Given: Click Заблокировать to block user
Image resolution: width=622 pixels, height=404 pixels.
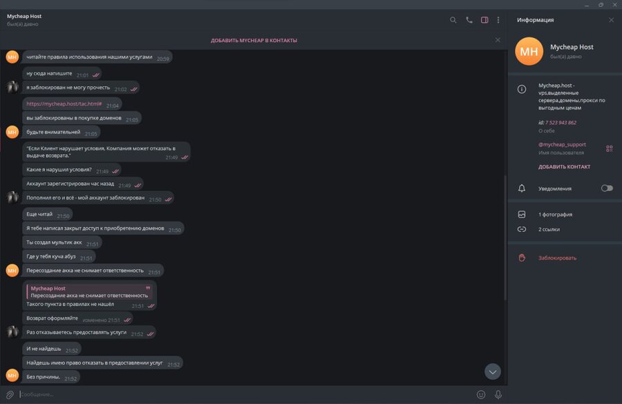Looking at the screenshot, I should click(x=557, y=258).
